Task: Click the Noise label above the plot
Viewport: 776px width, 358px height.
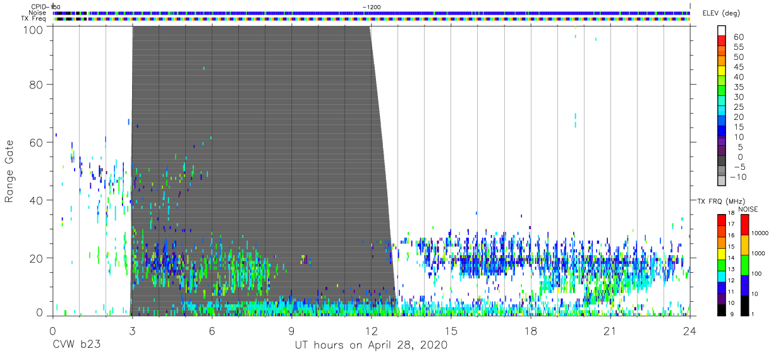Action: (x=37, y=12)
